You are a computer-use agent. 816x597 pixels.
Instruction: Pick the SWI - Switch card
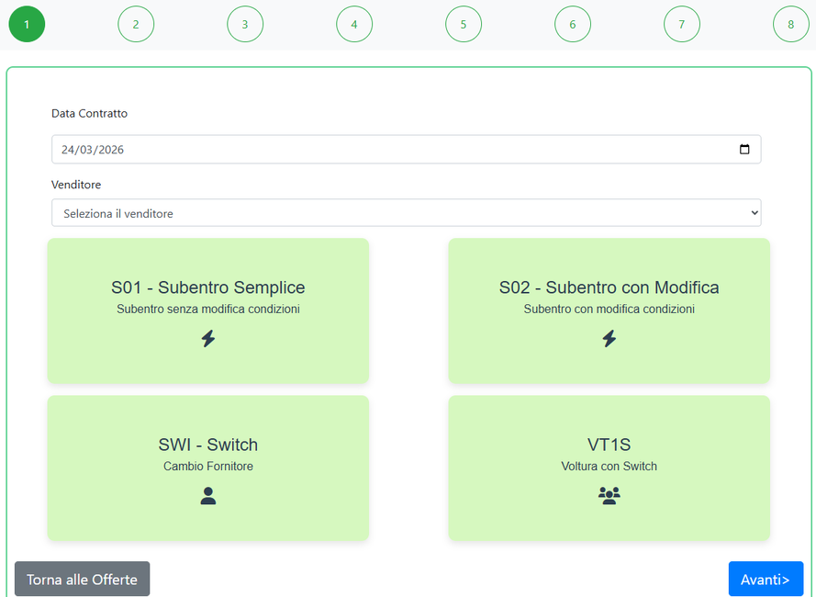(208, 468)
